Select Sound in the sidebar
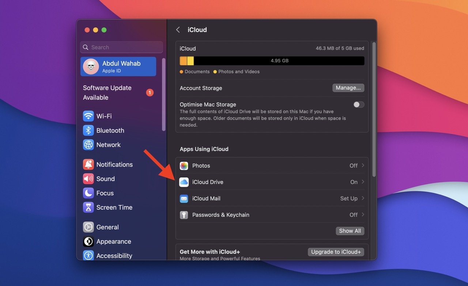Viewport: 468px width, 286px height. pos(118,179)
